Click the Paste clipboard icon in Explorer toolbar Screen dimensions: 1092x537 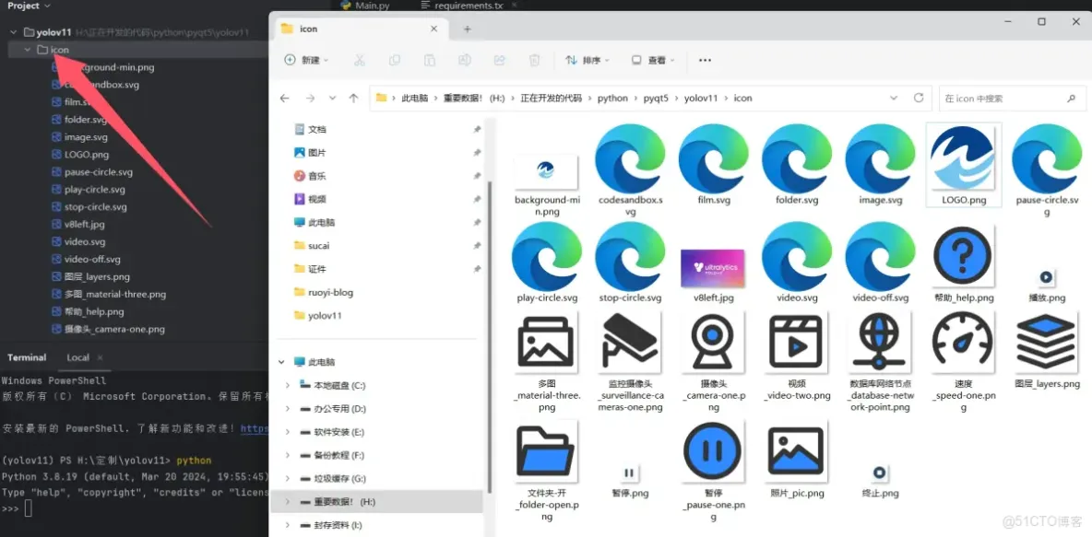pyautogui.click(x=430, y=61)
